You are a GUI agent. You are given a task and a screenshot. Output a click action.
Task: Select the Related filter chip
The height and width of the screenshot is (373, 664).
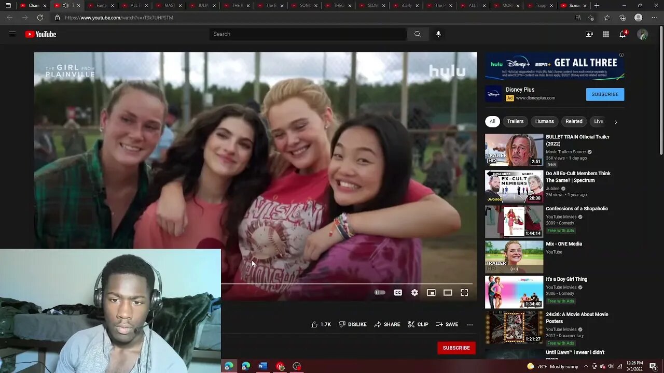574,121
